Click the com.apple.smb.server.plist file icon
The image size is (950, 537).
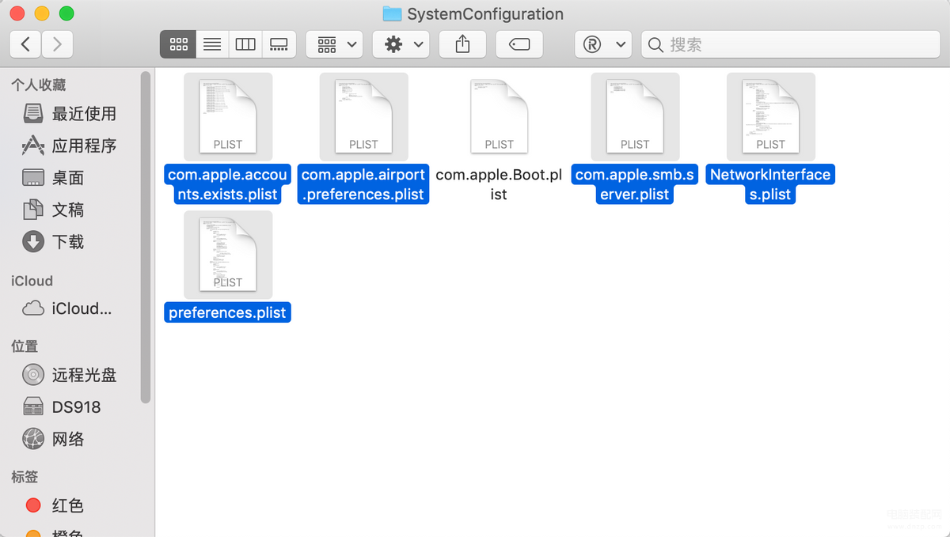click(635, 116)
